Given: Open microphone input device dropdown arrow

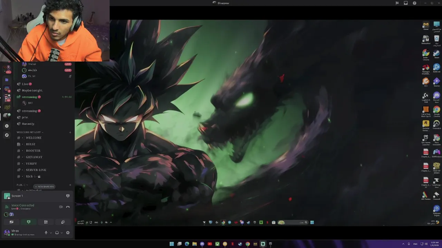Looking at the screenshot, I should tap(51, 233).
